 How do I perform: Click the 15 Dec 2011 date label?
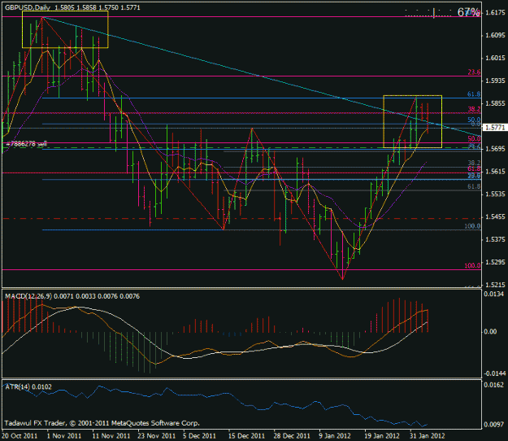[x=247, y=436]
